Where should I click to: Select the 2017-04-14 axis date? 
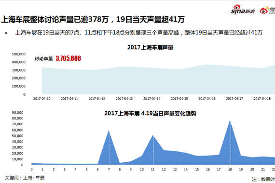point(152,99)
